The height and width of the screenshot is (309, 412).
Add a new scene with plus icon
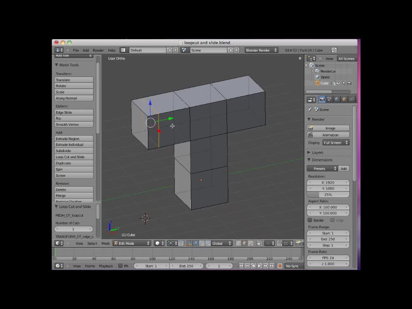(231, 50)
